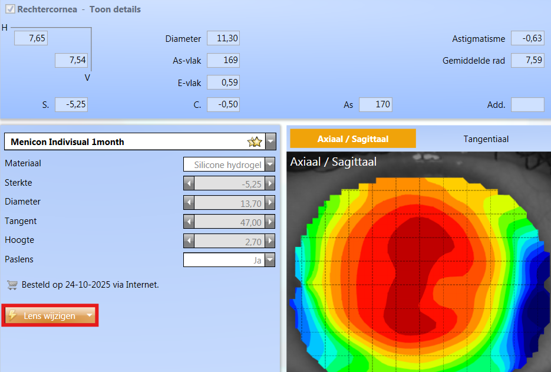
Task: Increase Sterkte with right arrow
Action: click(x=270, y=183)
